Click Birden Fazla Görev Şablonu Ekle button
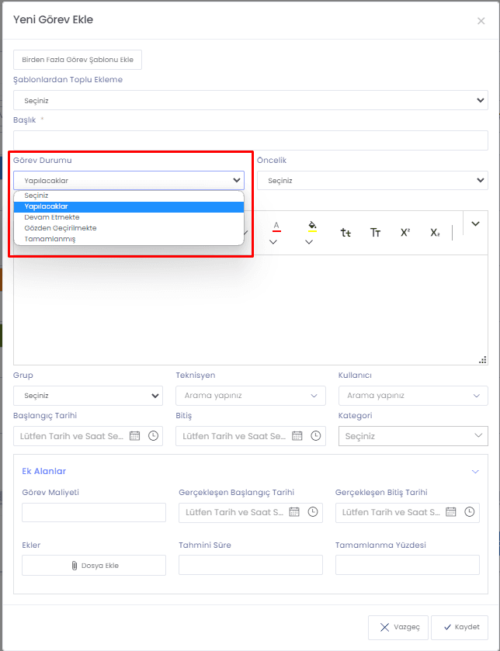 click(x=78, y=60)
